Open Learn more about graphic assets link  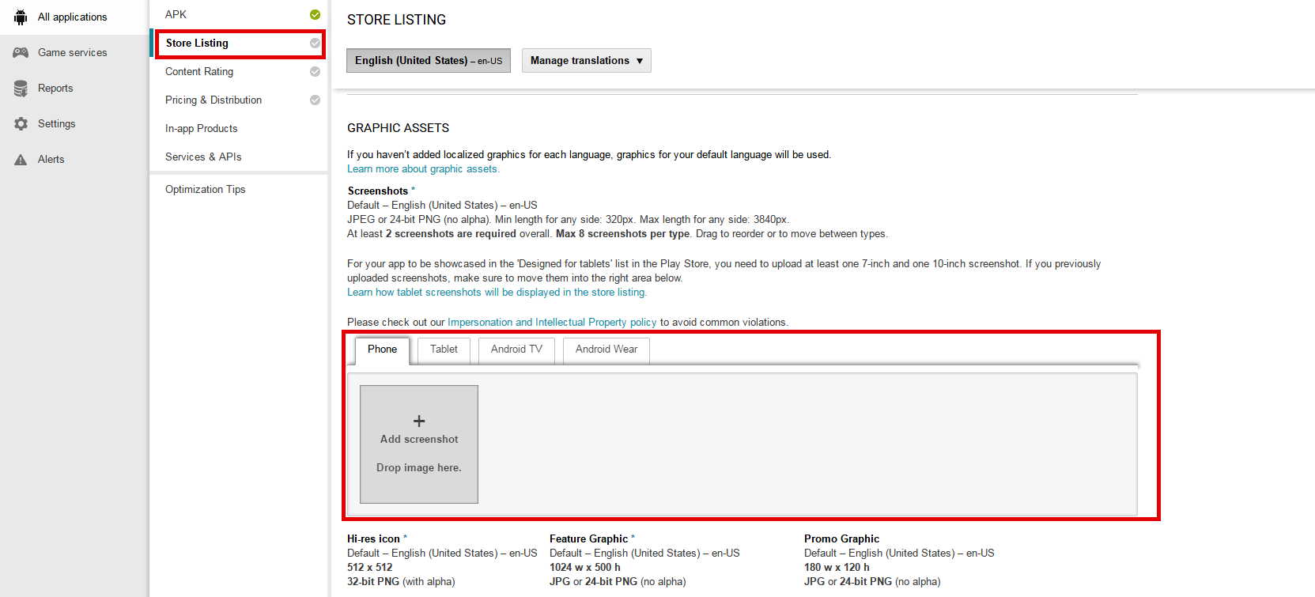click(x=424, y=169)
